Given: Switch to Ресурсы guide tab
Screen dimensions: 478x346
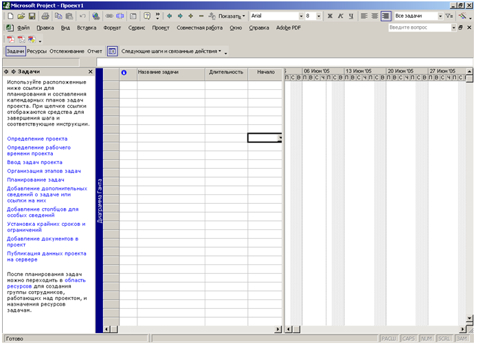Looking at the screenshot, I should coord(37,51).
